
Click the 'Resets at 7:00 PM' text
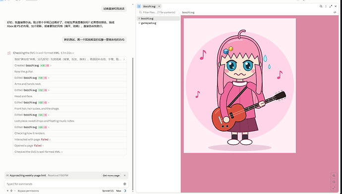click(58, 176)
